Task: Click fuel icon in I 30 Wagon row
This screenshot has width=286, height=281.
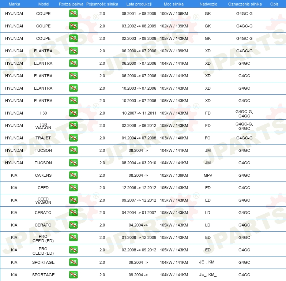Action: pyautogui.click(x=73, y=125)
